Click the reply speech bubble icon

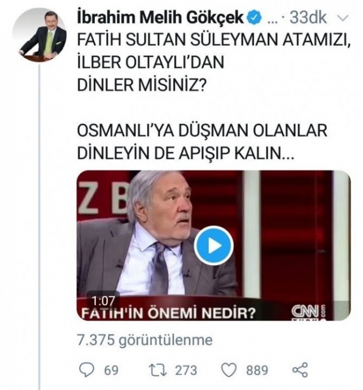tap(86, 370)
